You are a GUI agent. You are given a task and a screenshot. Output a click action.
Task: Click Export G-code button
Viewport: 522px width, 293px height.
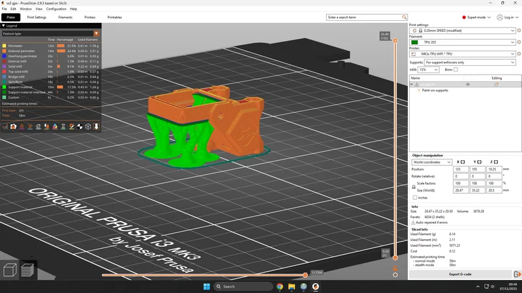click(460, 274)
